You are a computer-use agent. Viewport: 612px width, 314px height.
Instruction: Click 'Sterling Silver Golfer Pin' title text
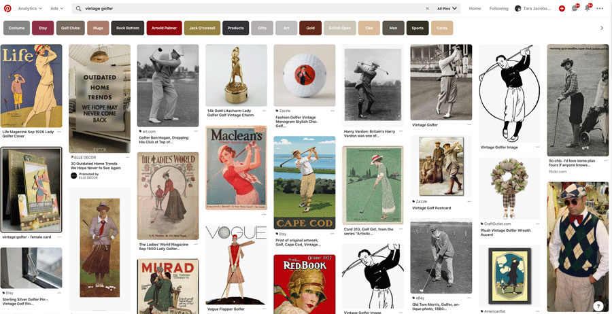coord(25,300)
